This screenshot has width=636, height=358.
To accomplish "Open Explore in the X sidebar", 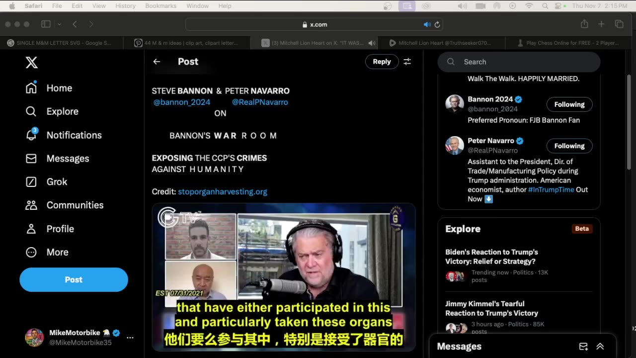I will (52, 111).
